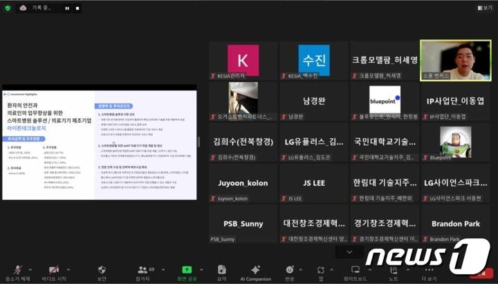Select the KESIA관리자 participant tile
This screenshot has height=284, width=498.
click(x=243, y=60)
